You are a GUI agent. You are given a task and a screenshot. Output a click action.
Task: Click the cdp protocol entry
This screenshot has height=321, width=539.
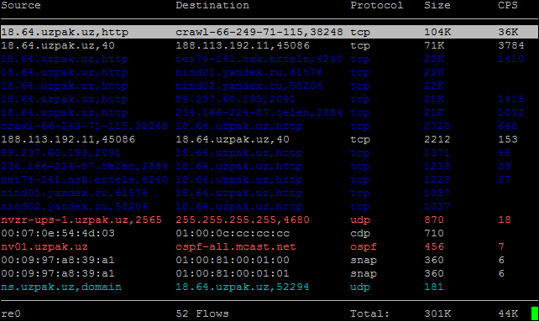pos(360,233)
